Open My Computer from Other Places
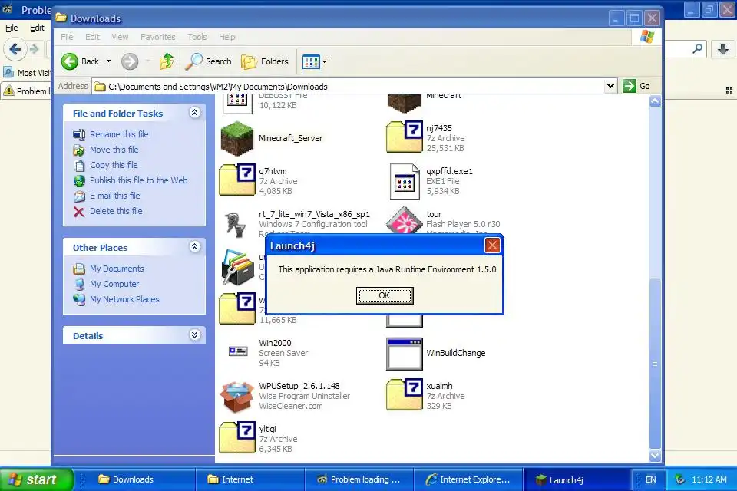The height and width of the screenshot is (491, 737). pyautogui.click(x=114, y=284)
